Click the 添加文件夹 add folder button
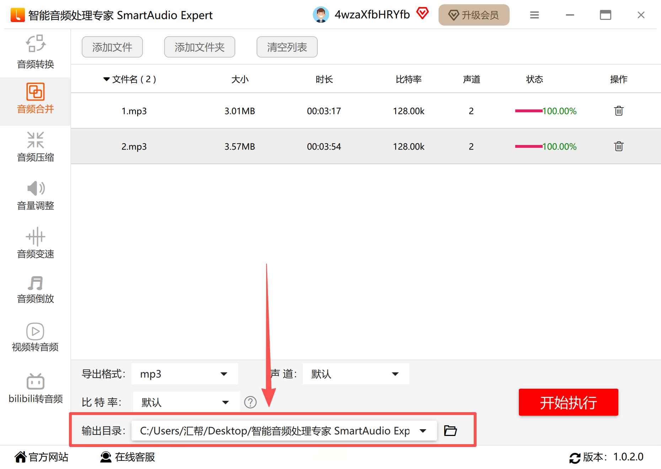The height and width of the screenshot is (469, 661). (x=200, y=47)
